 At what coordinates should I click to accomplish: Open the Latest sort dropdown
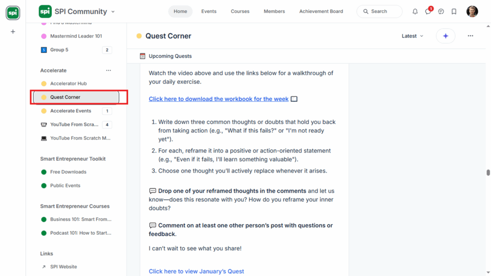click(412, 36)
